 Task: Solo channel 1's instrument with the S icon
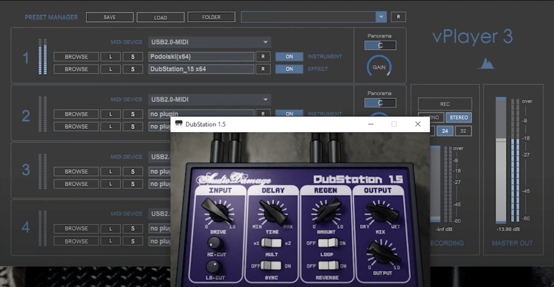132,56
